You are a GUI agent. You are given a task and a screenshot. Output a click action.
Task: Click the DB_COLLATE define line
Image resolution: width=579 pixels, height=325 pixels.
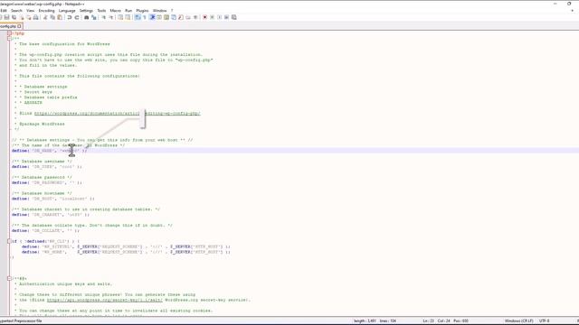(45, 231)
